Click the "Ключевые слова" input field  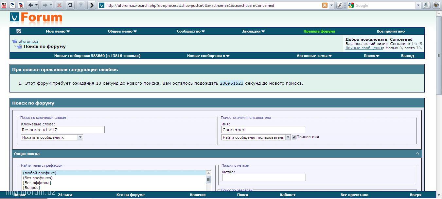[x=63, y=130]
